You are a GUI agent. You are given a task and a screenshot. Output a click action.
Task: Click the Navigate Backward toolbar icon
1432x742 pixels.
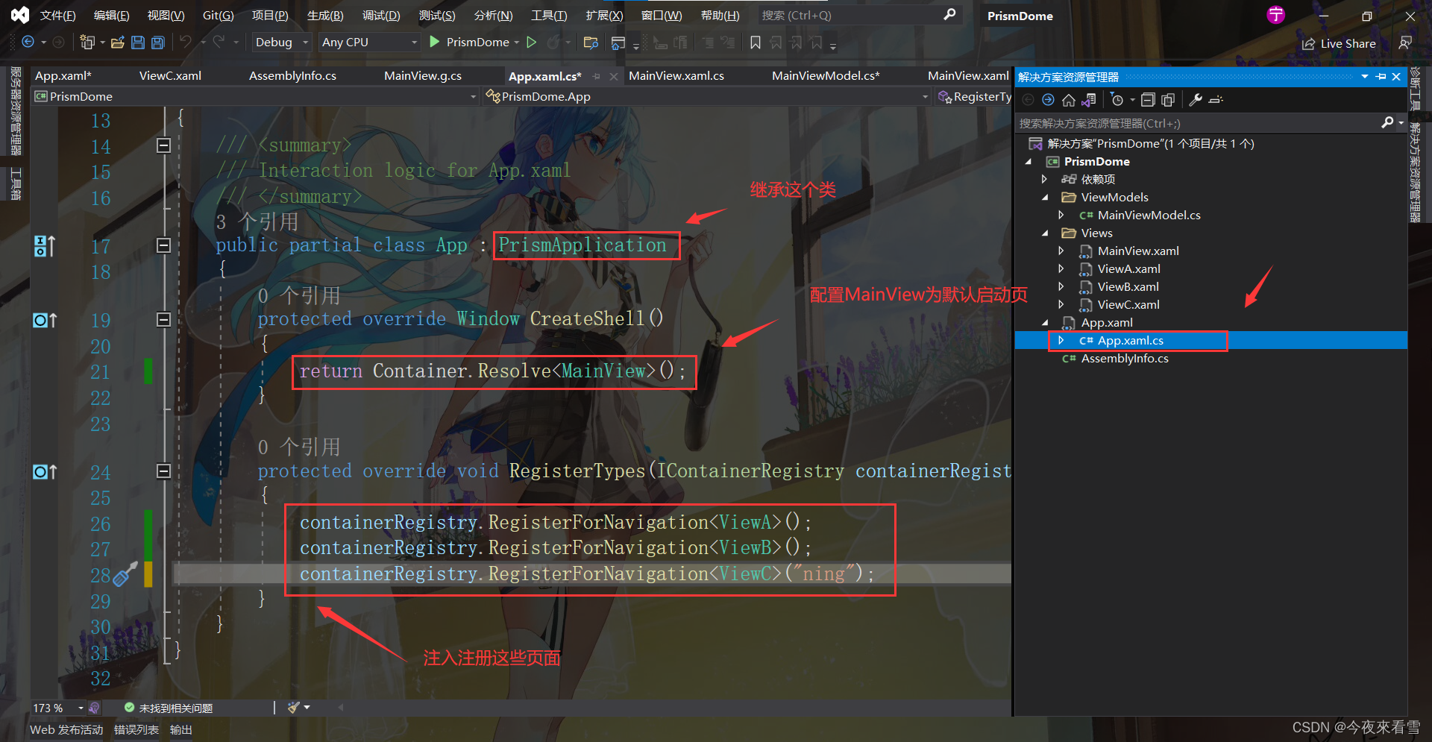[x=28, y=43]
